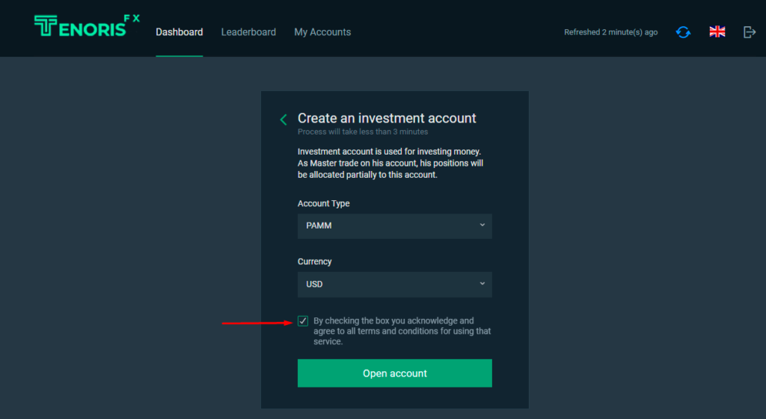The height and width of the screenshot is (419, 766).
Task: Refresh data with the blue sync icon
Action: [683, 32]
